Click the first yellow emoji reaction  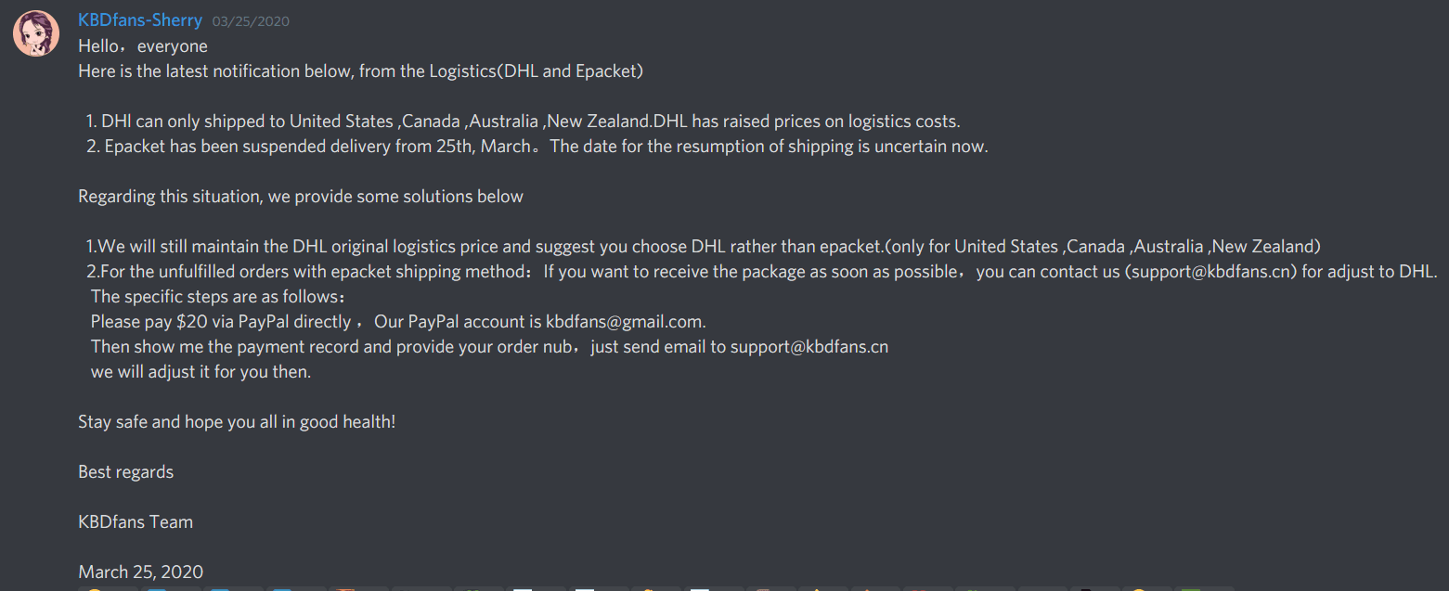[x=92, y=587]
